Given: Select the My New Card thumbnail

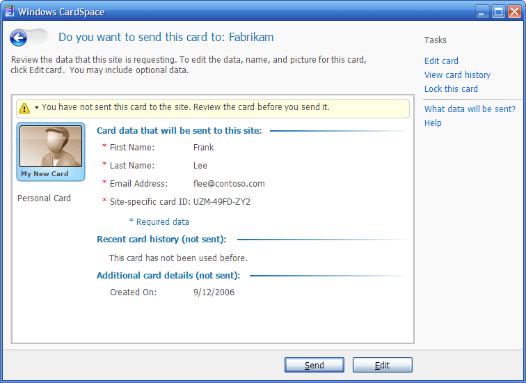Looking at the screenshot, I should 51,152.
